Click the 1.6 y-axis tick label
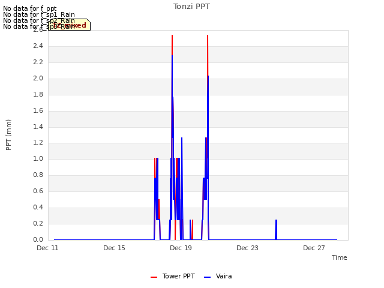384x288 pixels. [38, 110]
